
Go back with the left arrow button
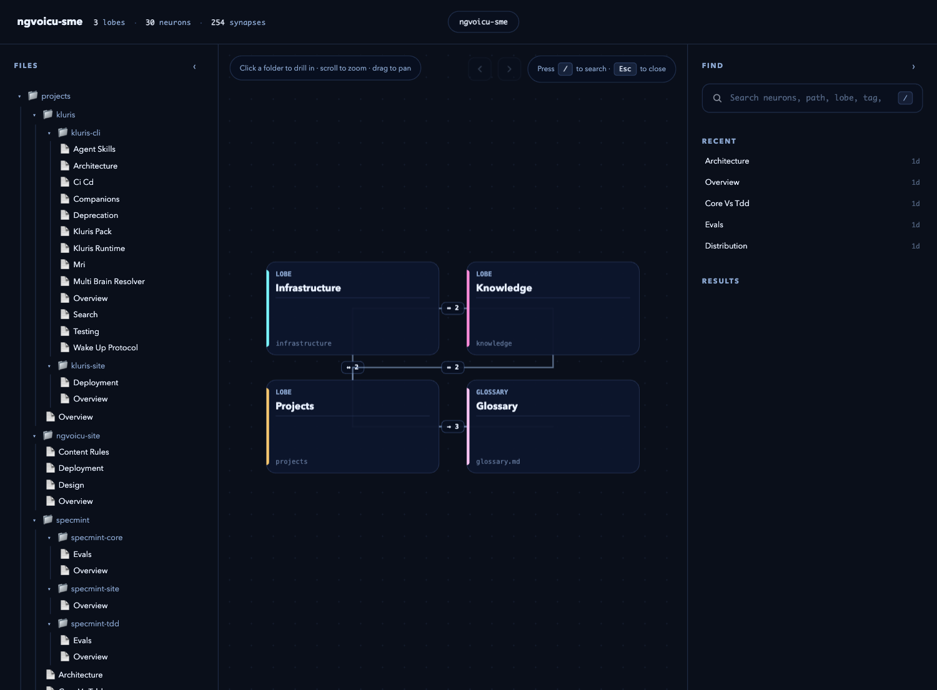[480, 69]
